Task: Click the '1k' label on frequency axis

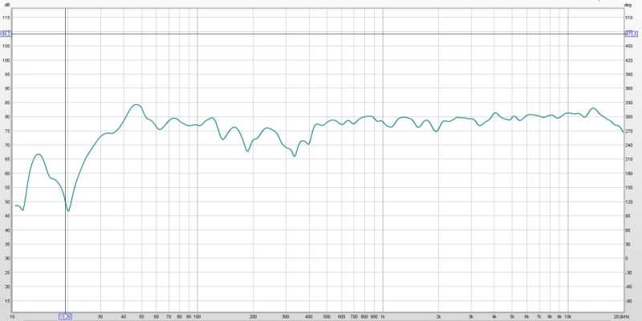Action: [383, 316]
